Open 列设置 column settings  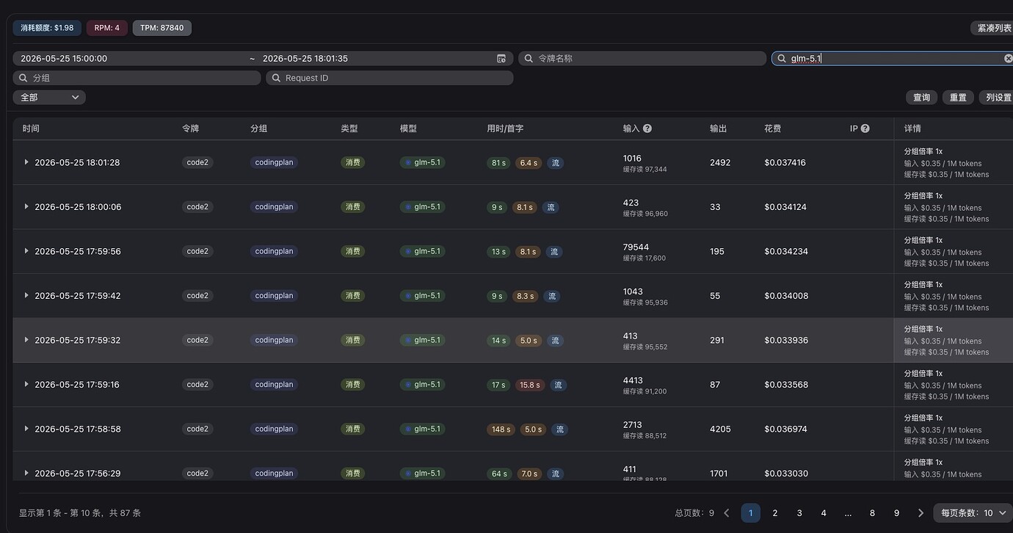pyautogui.click(x=998, y=98)
